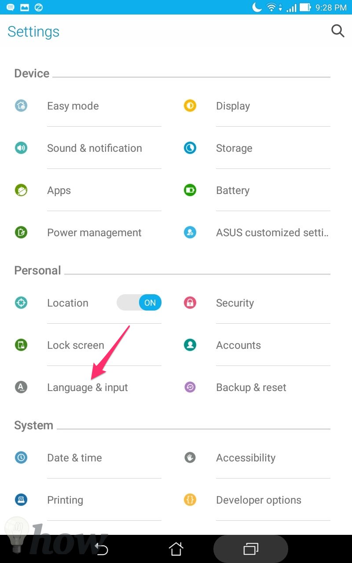Open Storage via its blue icon
The height and width of the screenshot is (563, 352).
pos(190,148)
